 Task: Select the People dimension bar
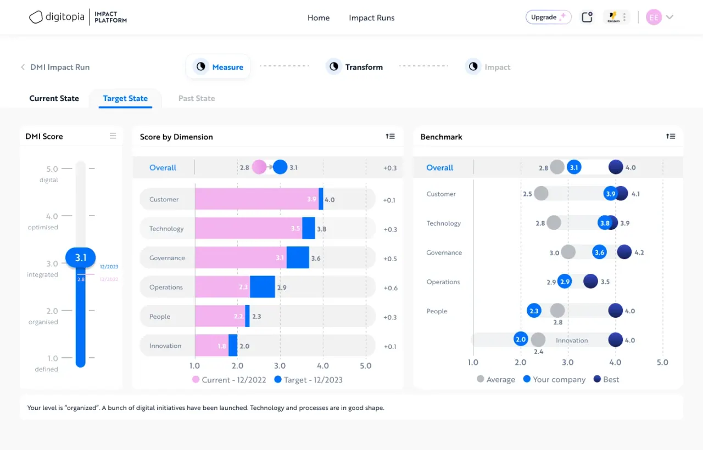pos(258,316)
